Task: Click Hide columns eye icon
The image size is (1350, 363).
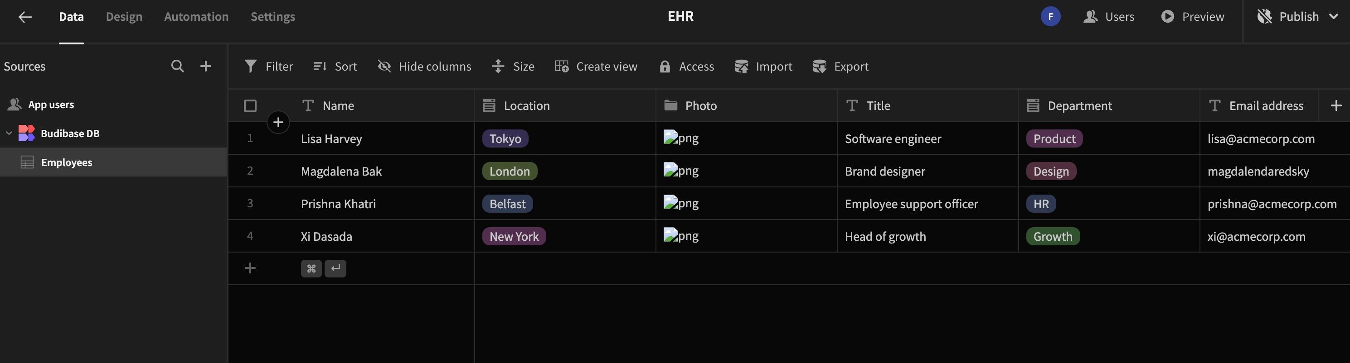Action: click(385, 67)
